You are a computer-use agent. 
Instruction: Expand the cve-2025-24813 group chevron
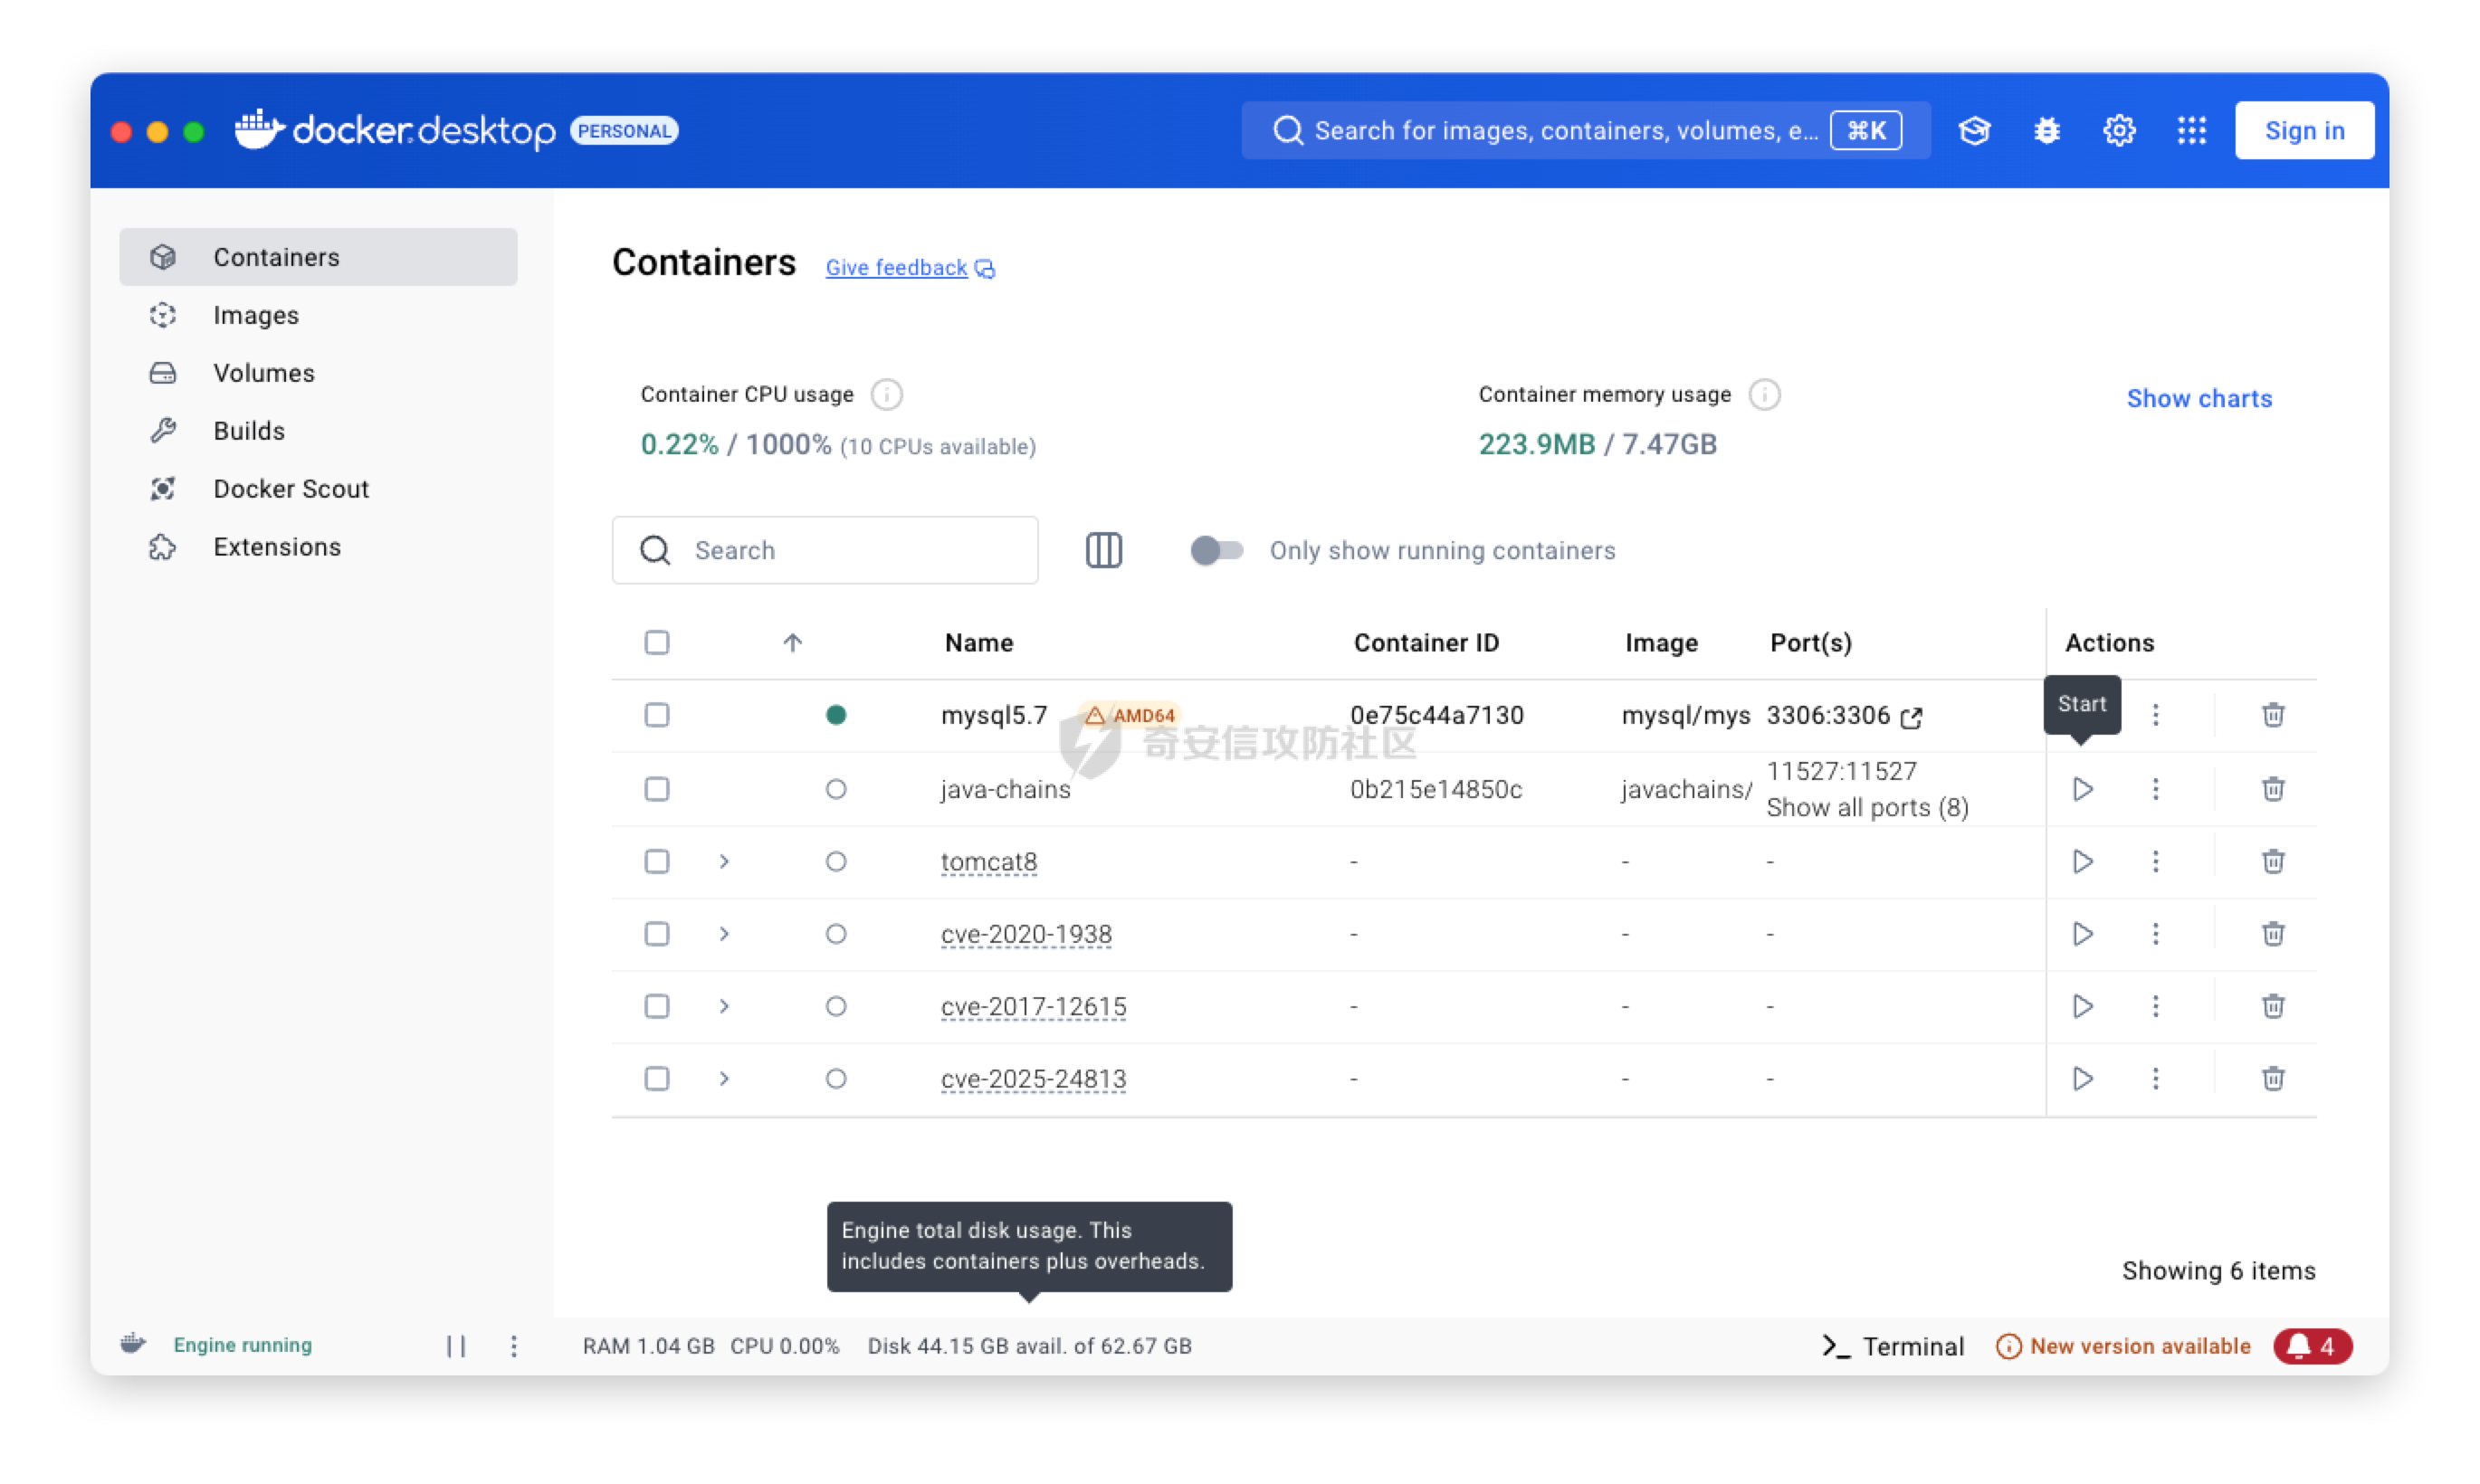[724, 1078]
